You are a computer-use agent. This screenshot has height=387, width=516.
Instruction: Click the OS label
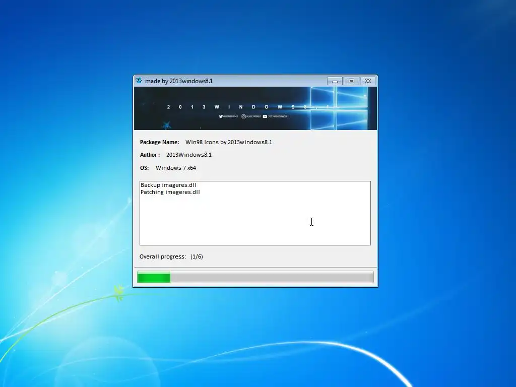(x=144, y=168)
